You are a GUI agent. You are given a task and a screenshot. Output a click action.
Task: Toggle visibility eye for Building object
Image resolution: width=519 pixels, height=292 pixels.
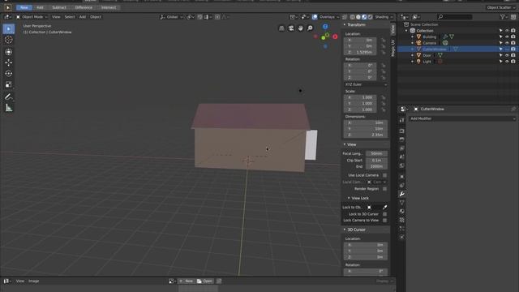(x=507, y=36)
